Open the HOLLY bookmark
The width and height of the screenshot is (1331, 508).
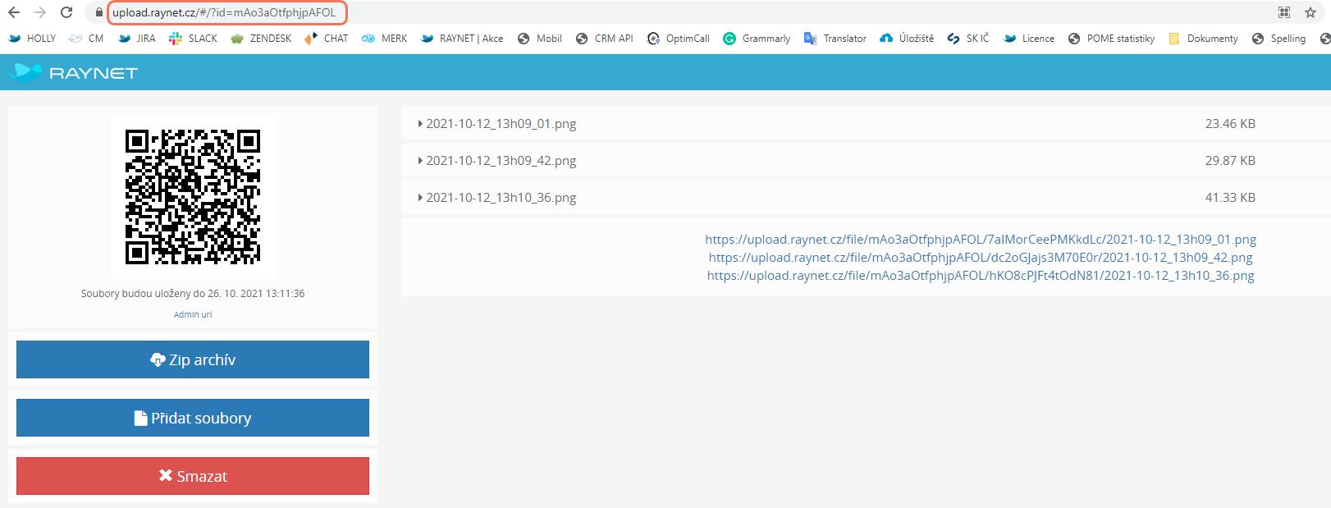32,39
